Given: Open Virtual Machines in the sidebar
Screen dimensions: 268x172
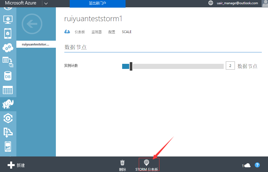Looking at the screenshot, I should tap(8, 19).
